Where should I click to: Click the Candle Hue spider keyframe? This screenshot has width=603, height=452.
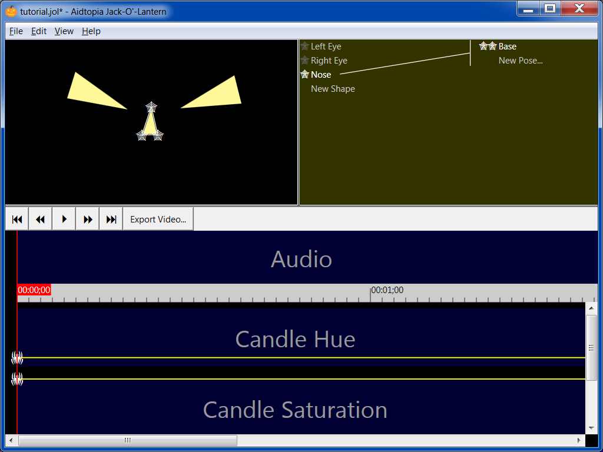[17, 358]
